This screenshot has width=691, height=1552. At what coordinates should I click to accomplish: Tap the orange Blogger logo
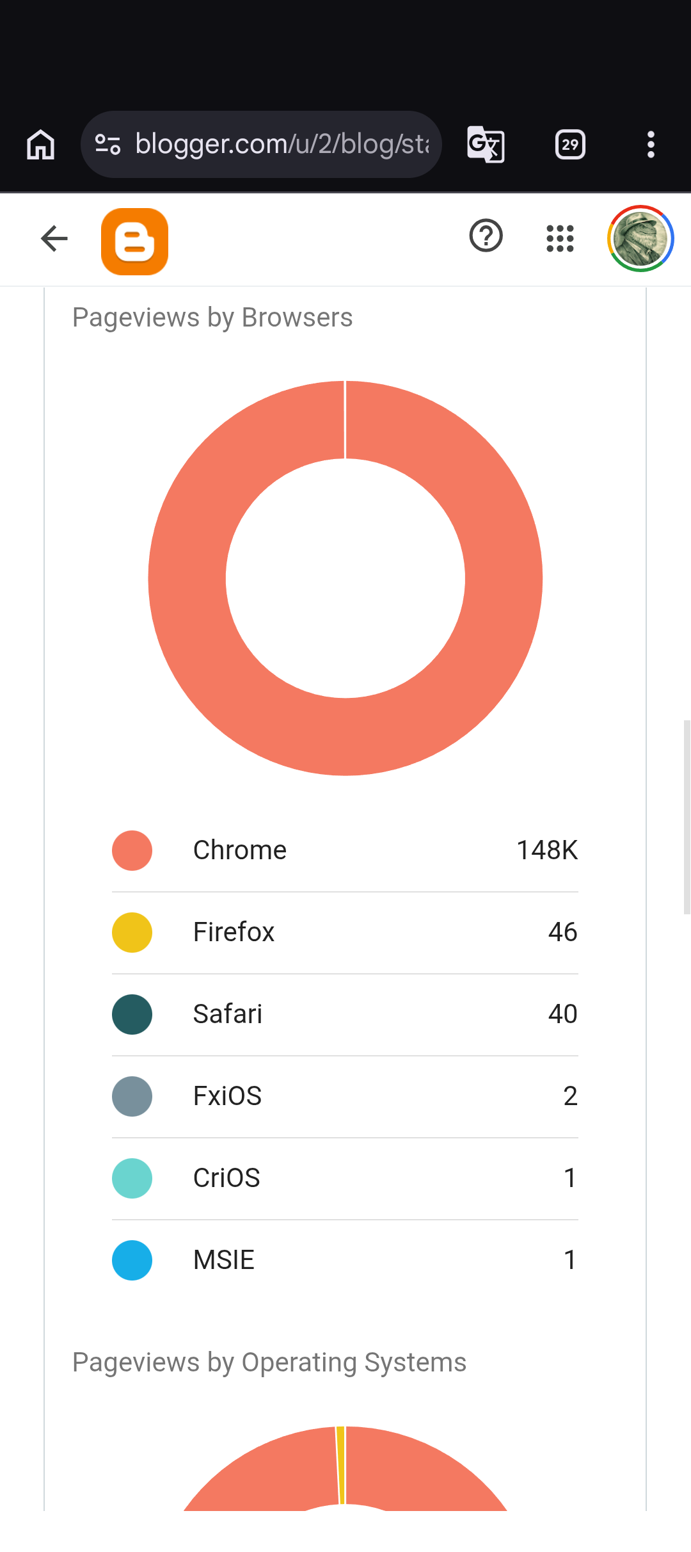click(x=134, y=241)
